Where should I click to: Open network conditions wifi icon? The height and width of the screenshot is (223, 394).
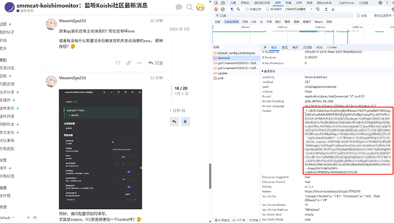pyautogui.click(x=317, y=9)
